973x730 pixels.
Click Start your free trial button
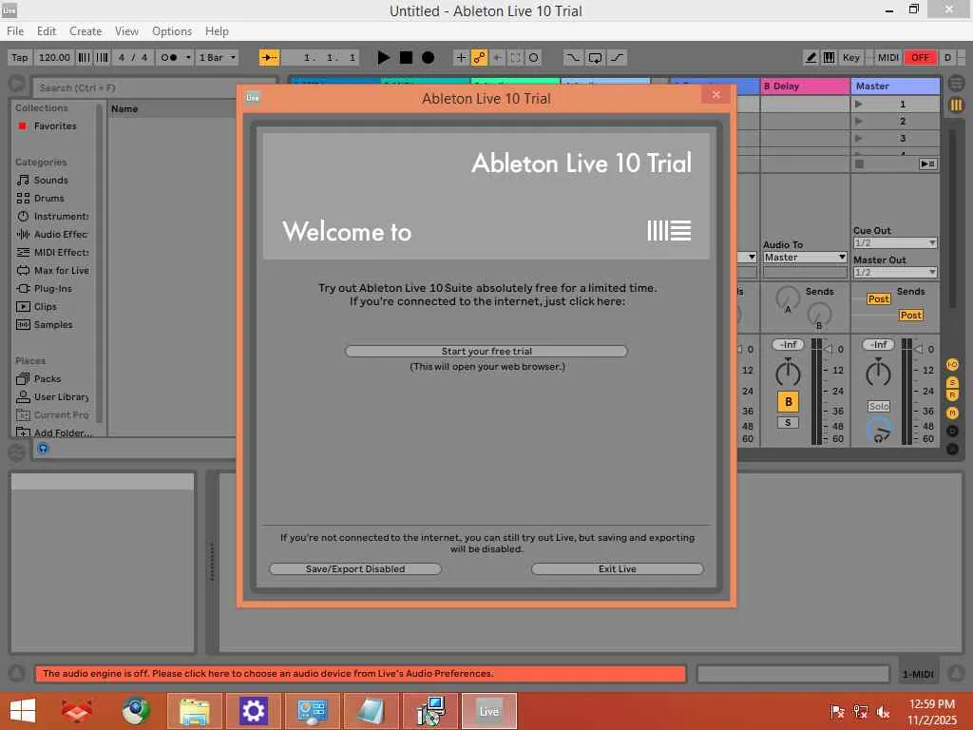pyautogui.click(x=486, y=352)
